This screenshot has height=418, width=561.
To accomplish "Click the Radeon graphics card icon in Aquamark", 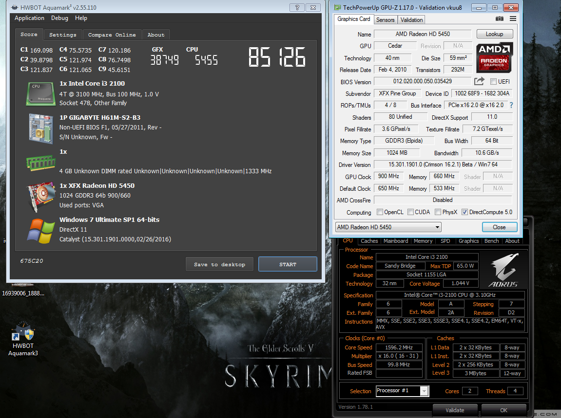I will point(41,197).
